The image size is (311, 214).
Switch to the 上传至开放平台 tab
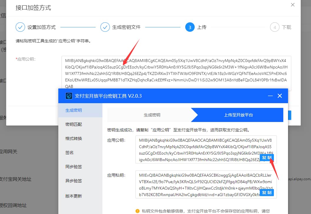[239, 115]
